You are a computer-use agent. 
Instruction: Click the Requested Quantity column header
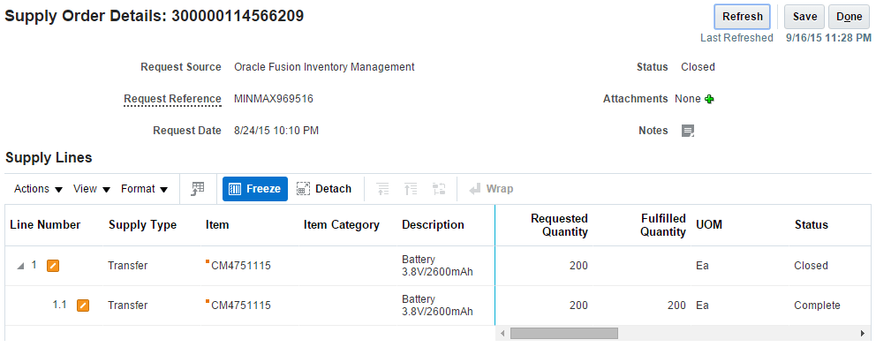click(x=559, y=225)
